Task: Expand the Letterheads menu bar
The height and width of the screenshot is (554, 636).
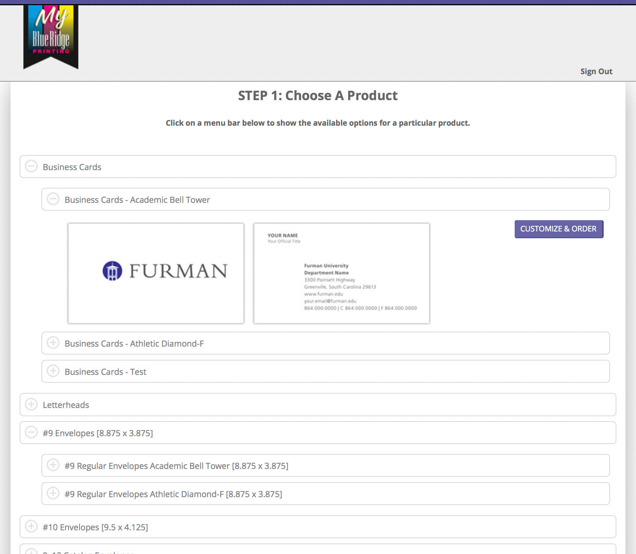Action: [318, 405]
